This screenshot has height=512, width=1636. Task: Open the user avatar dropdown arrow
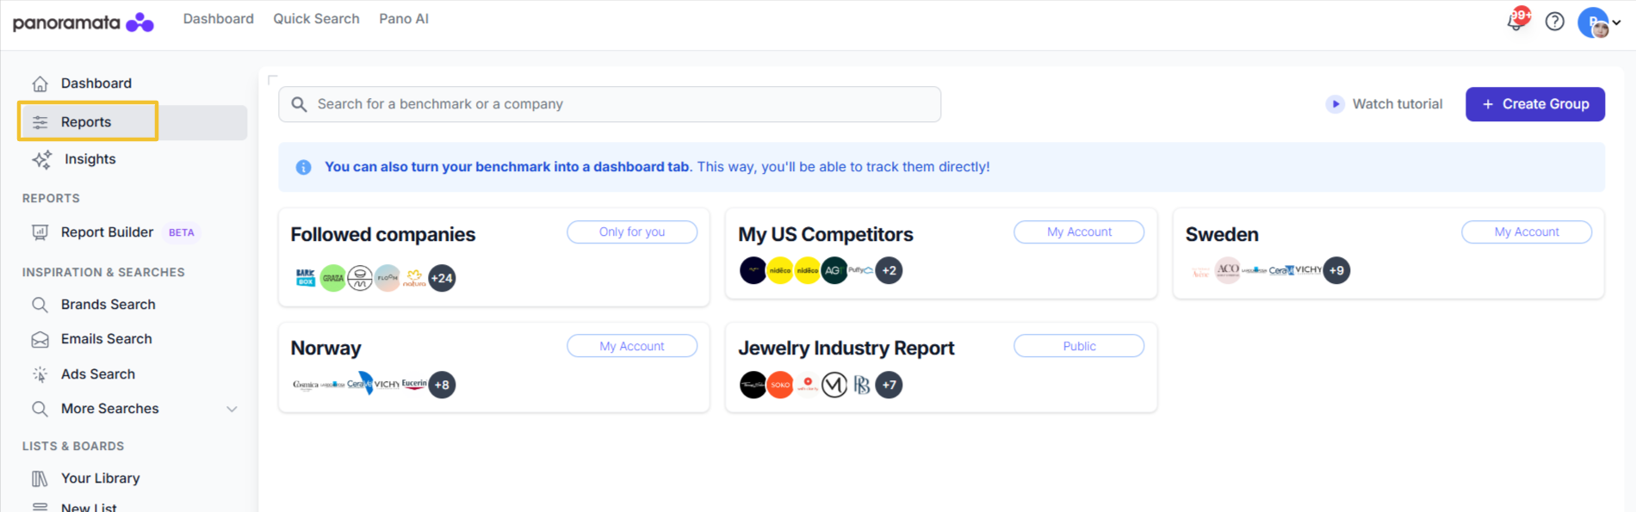[1616, 23]
